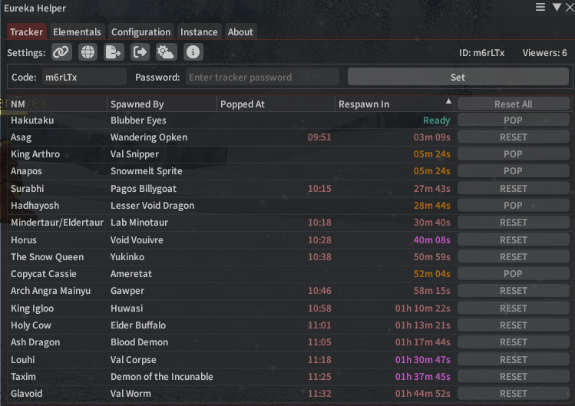Click Lab Minotaur text
Screen dimensions: 575x406
(140, 223)
